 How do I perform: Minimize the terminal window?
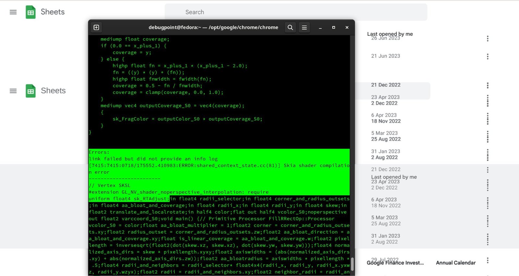click(x=320, y=28)
